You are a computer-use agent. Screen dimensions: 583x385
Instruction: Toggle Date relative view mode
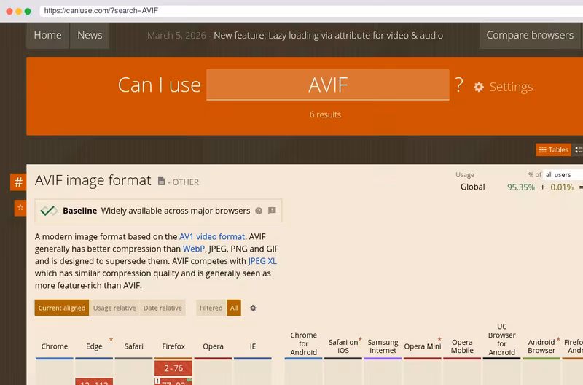(x=163, y=308)
